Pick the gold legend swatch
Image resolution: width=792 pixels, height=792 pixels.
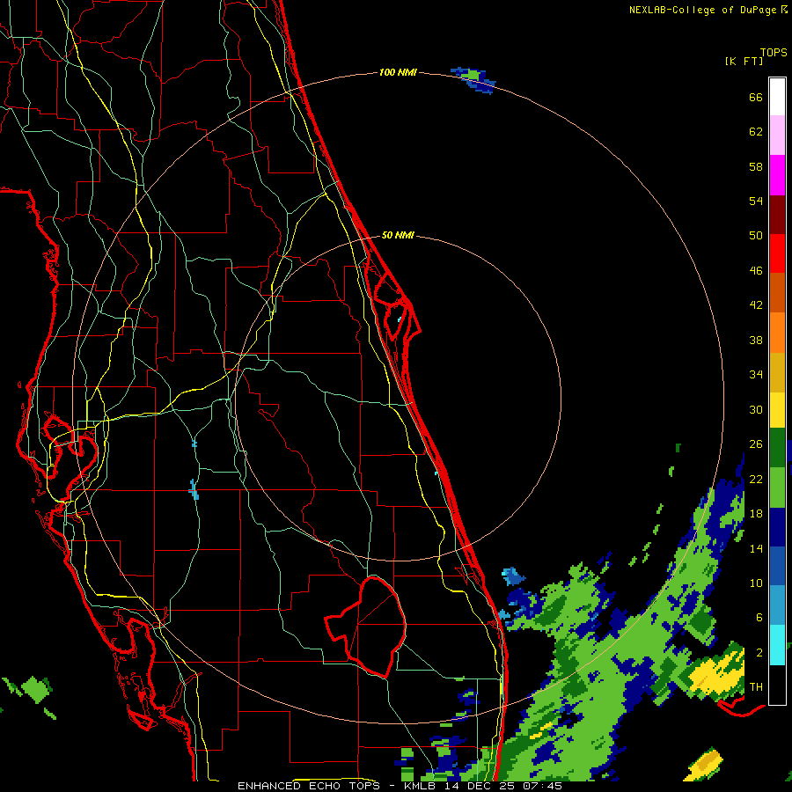pyautogui.click(x=777, y=372)
